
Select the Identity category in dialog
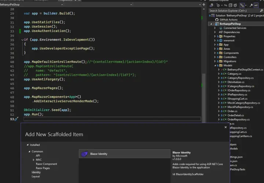pos(36,172)
